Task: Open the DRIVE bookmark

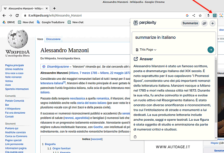Action: (x=9, y=22)
